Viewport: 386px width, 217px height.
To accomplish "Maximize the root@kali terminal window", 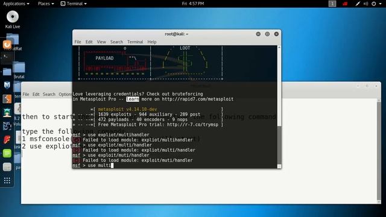I will coord(267,34).
